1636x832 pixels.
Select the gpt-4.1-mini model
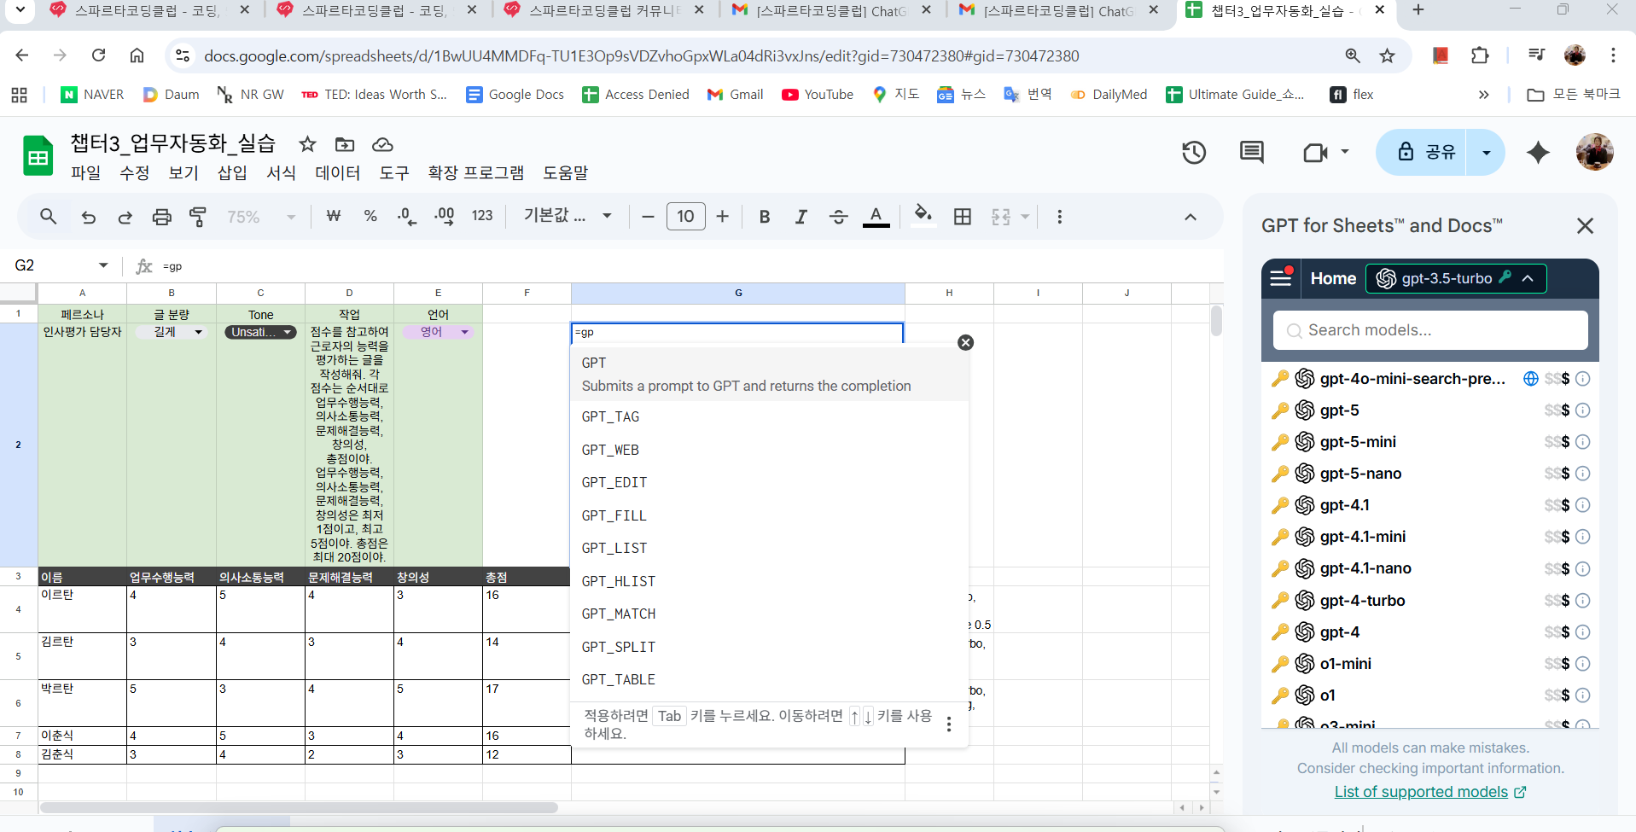coord(1362,537)
